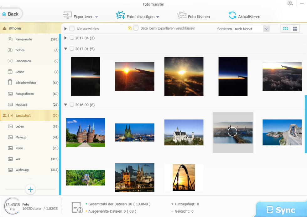
Task: Open settings via the gear icon
Action: coord(290,3)
